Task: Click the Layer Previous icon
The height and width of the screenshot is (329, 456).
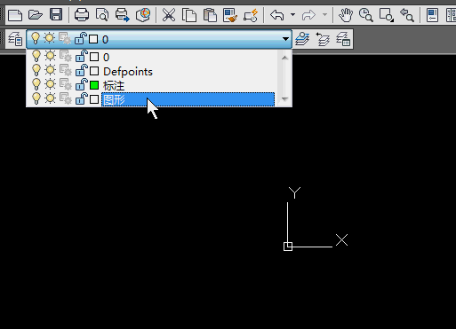Action: point(323,39)
